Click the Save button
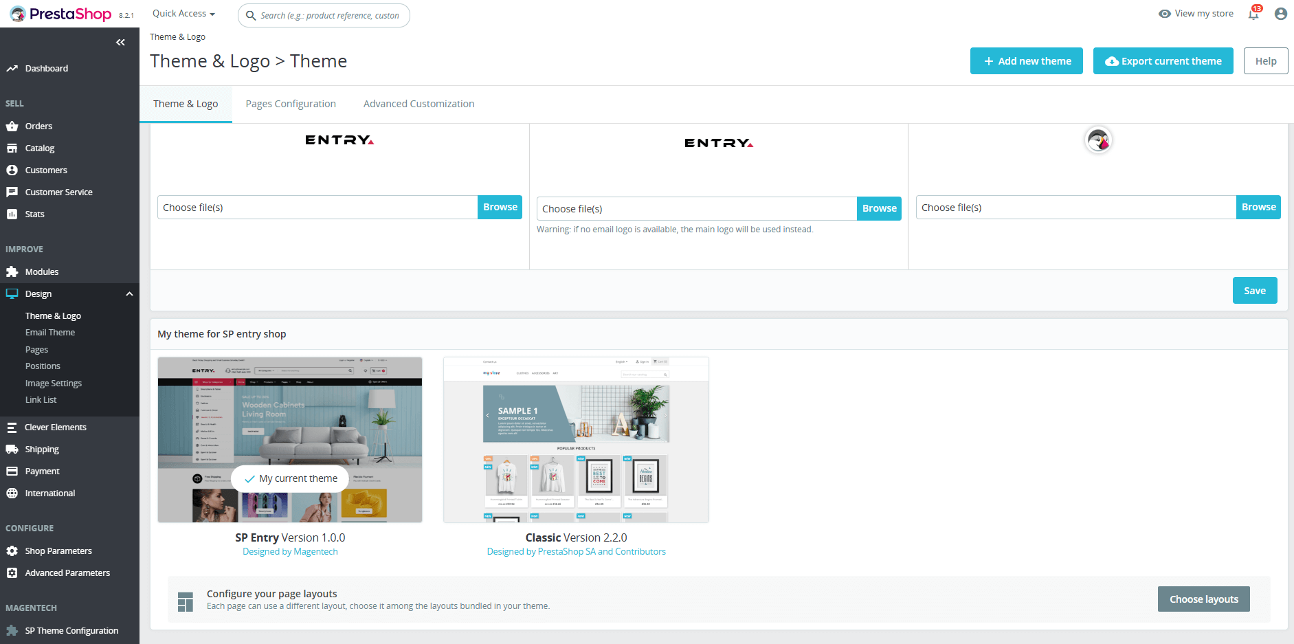The image size is (1294, 644). (1255, 290)
